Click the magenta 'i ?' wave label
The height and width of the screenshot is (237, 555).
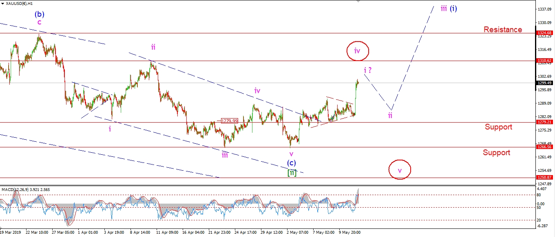(367, 70)
